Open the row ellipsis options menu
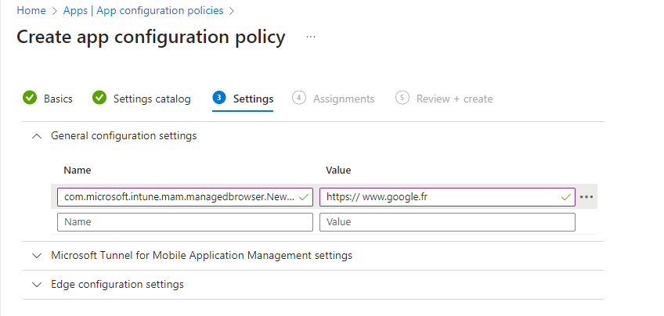 tap(586, 197)
